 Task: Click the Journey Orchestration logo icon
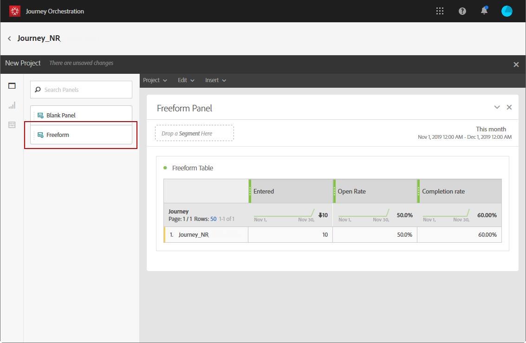(x=15, y=11)
